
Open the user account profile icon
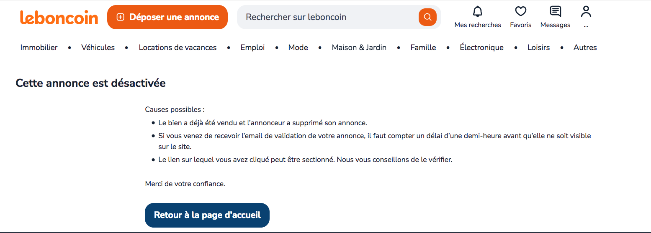(x=586, y=11)
